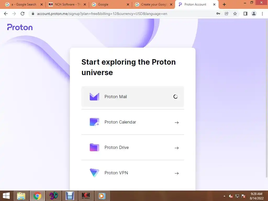Open the Proton Drive option
This screenshot has height=201, width=268.
(x=133, y=147)
